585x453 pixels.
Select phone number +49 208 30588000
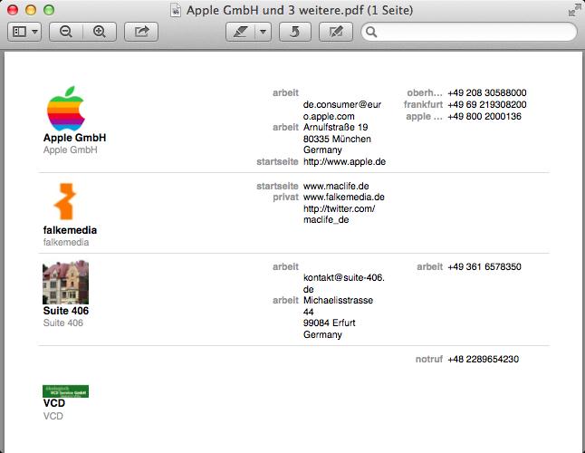pyautogui.click(x=487, y=93)
